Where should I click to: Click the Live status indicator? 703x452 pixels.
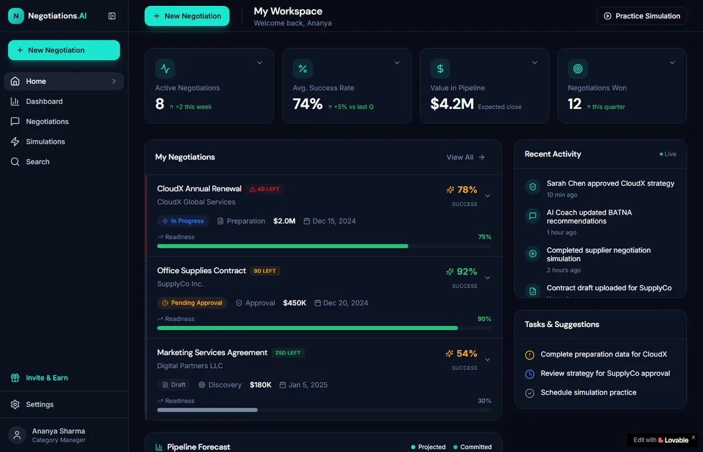click(668, 154)
